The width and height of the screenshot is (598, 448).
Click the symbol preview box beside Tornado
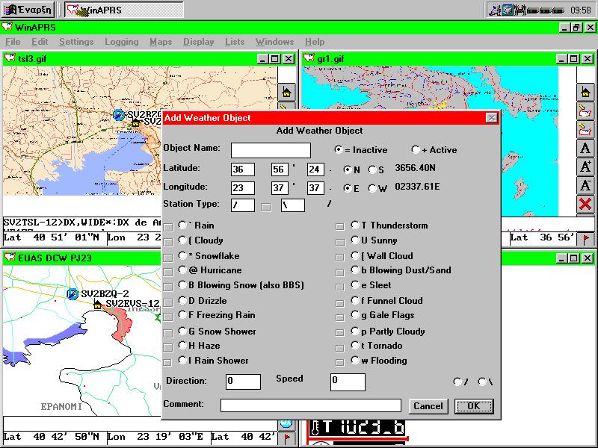tap(340, 348)
